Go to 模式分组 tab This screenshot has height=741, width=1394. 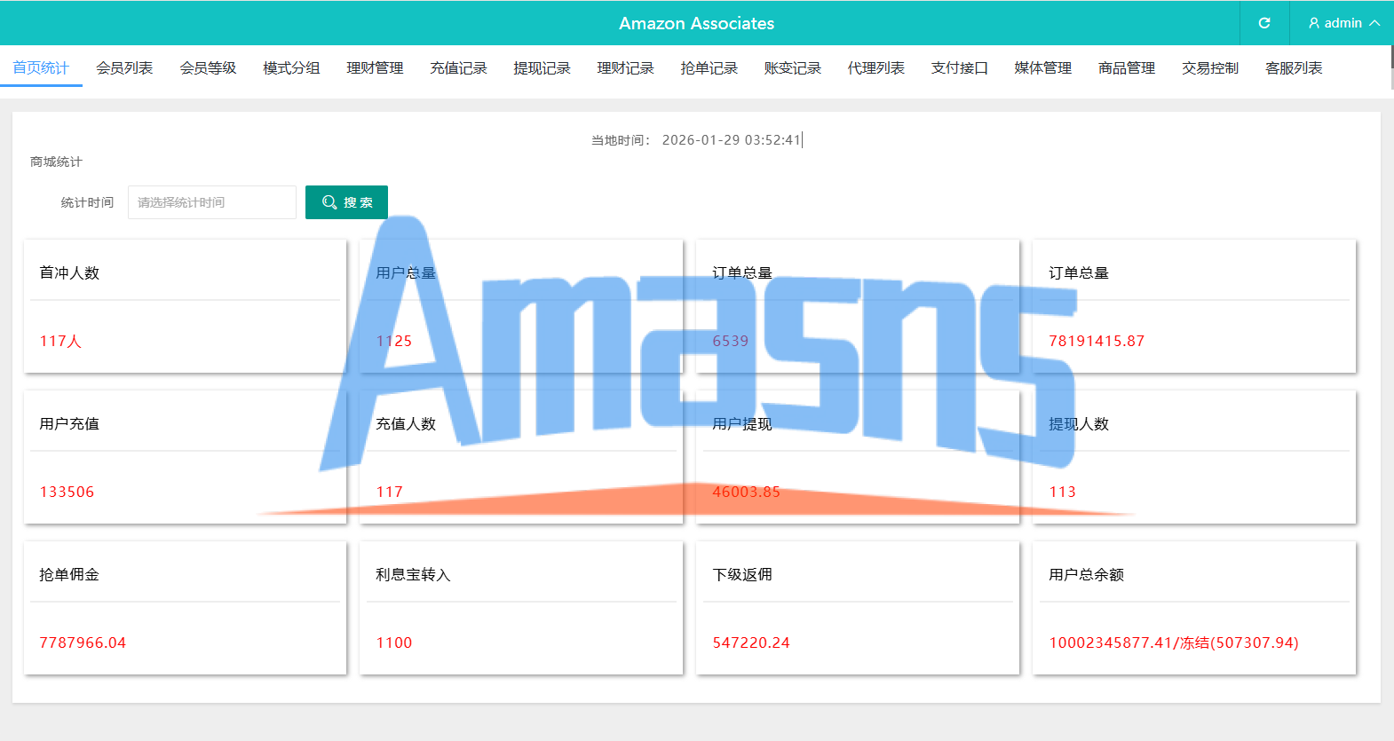pyautogui.click(x=291, y=68)
